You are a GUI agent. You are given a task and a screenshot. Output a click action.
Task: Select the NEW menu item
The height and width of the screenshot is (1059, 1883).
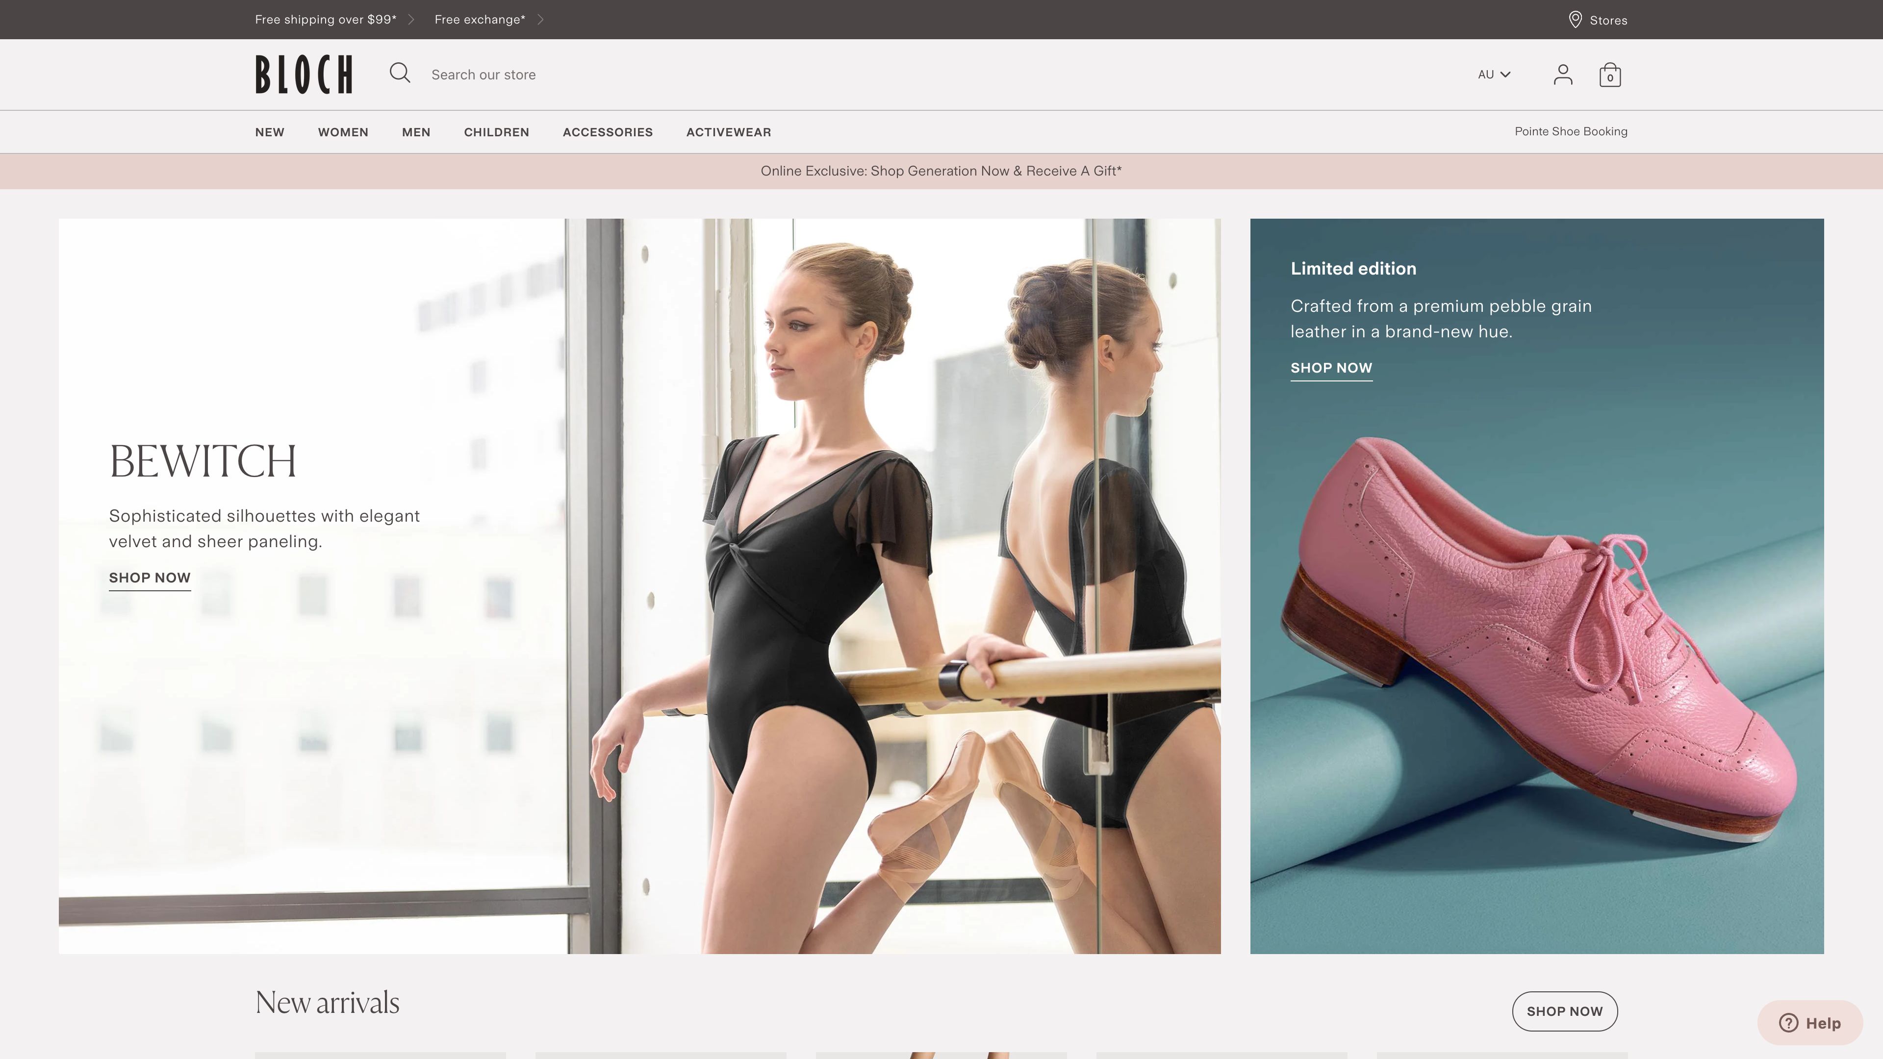pyautogui.click(x=269, y=132)
